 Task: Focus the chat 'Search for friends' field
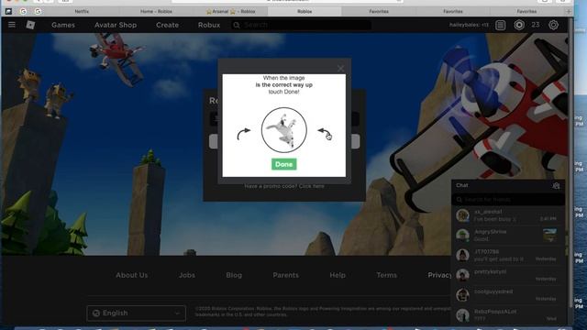[507, 200]
